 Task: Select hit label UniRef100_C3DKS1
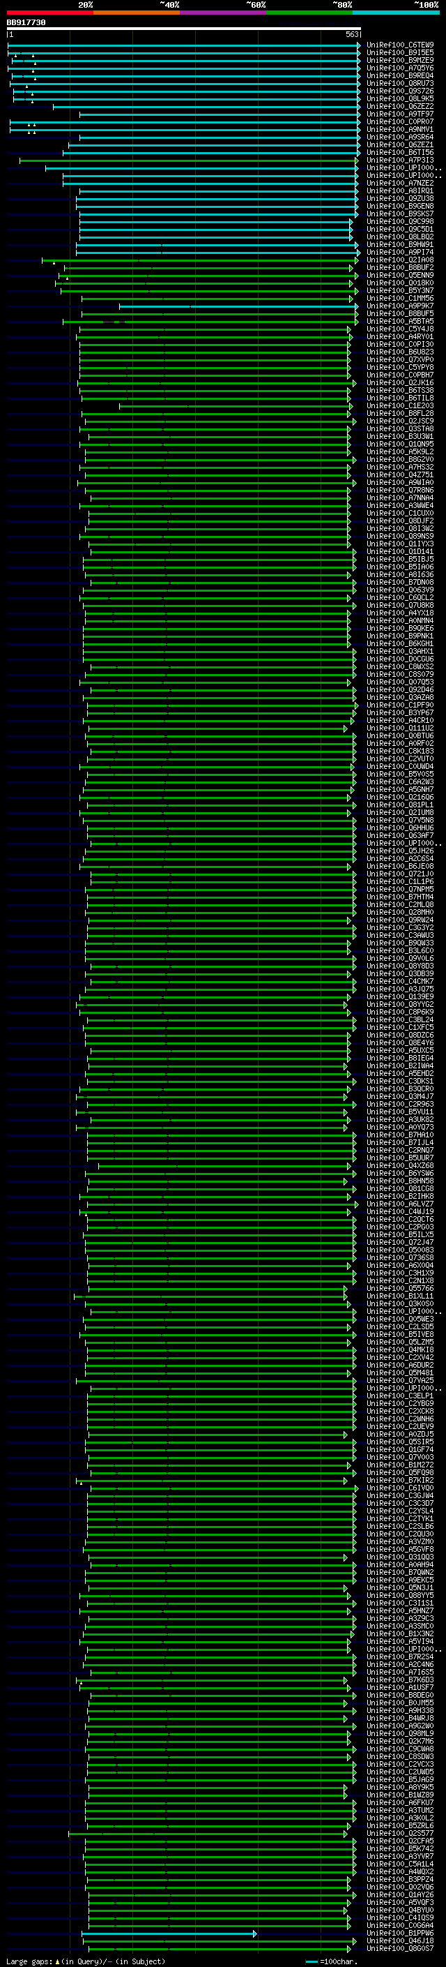[x=400, y=1082]
